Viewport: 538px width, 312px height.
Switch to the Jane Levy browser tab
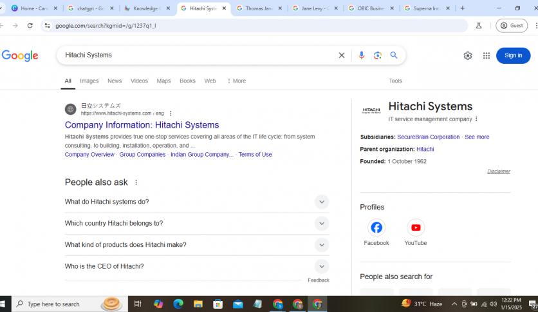[x=315, y=8]
